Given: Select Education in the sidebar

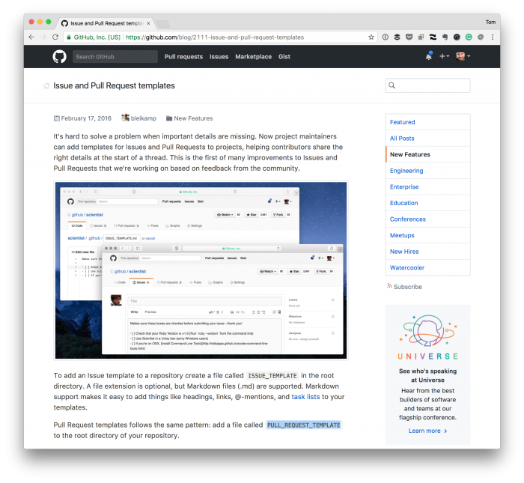Looking at the screenshot, I should point(427,203).
